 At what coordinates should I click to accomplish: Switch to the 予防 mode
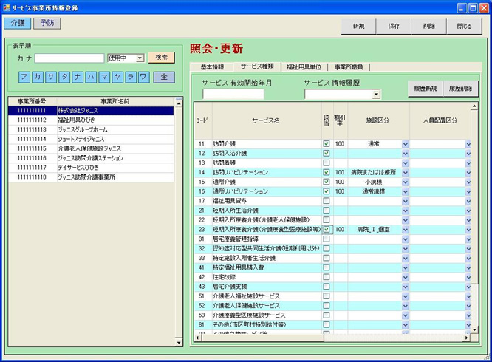47,23
